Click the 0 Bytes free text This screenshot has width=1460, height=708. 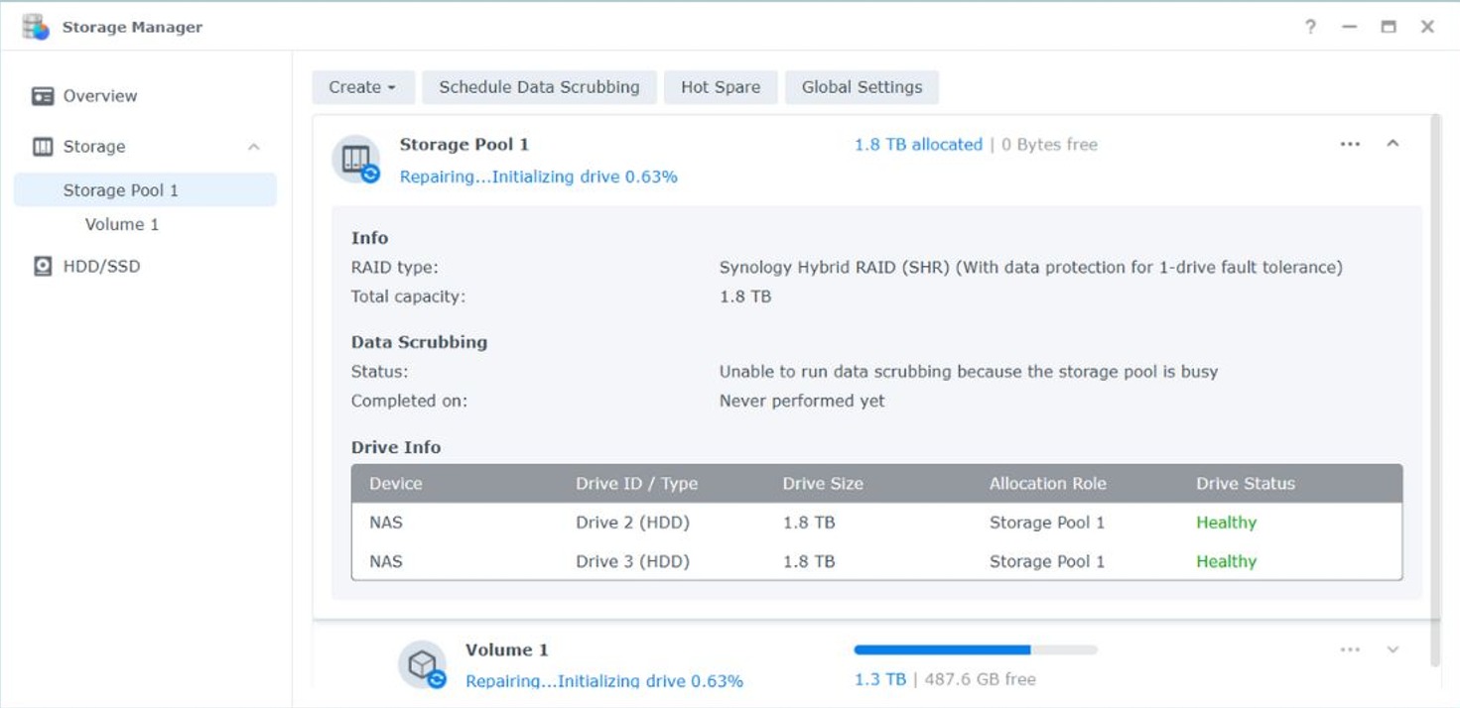click(1049, 145)
